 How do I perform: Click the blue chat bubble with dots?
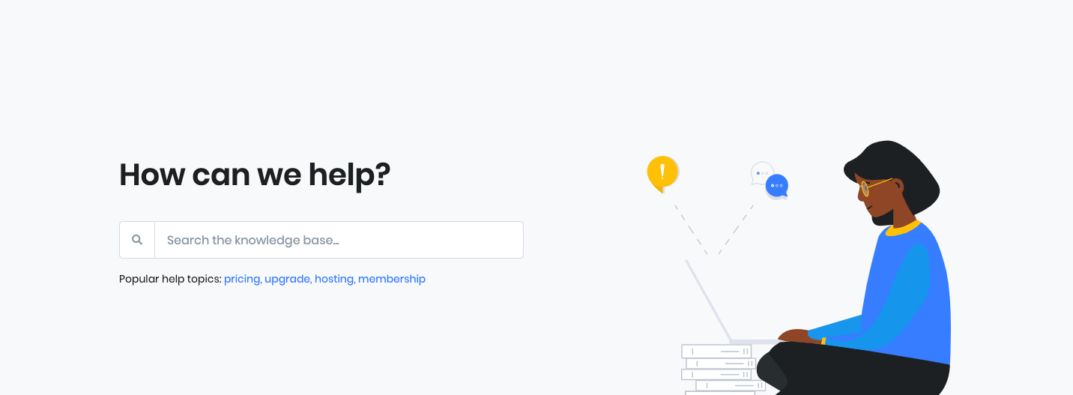pos(777,186)
